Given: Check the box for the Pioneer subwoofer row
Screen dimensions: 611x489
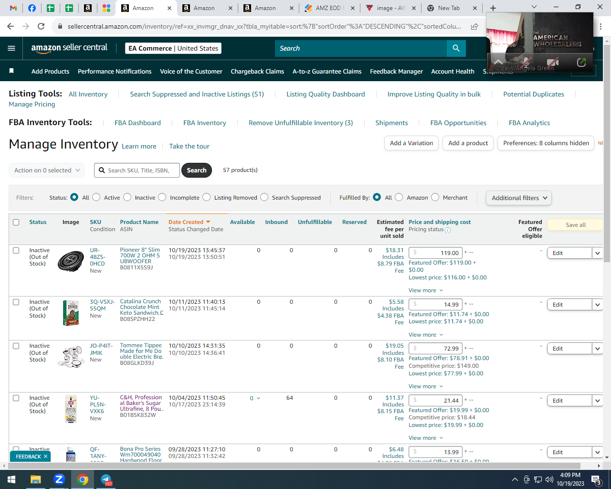Looking at the screenshot, I should pyautogui.click(x=16, y=250).
